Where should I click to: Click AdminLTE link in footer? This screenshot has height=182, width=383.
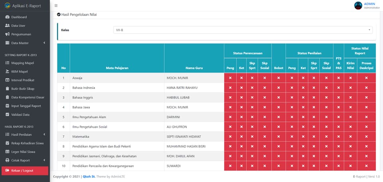118,176
